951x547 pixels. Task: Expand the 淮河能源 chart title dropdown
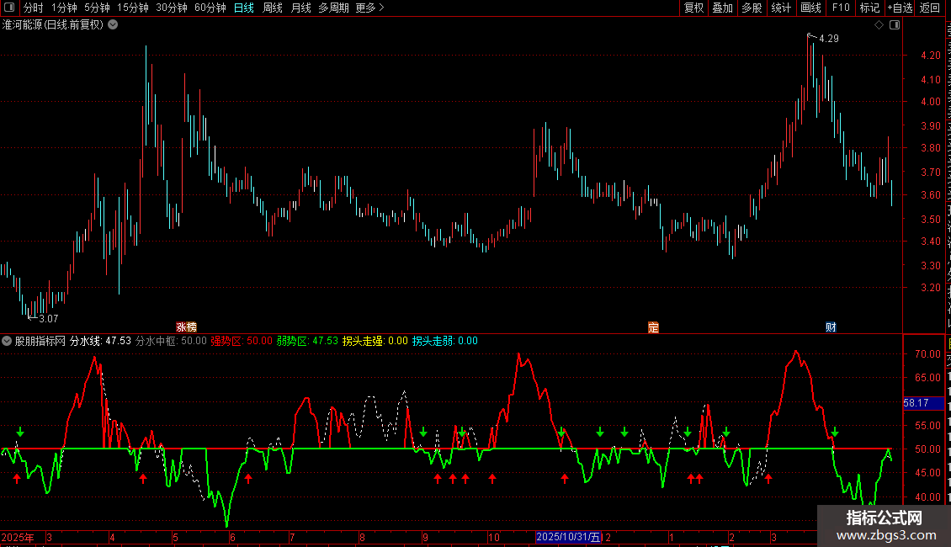click(113, 25)
